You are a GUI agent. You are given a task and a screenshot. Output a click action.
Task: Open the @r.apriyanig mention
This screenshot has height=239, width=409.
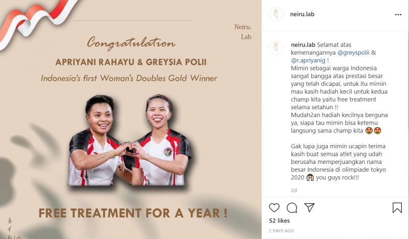pos(308,60)
